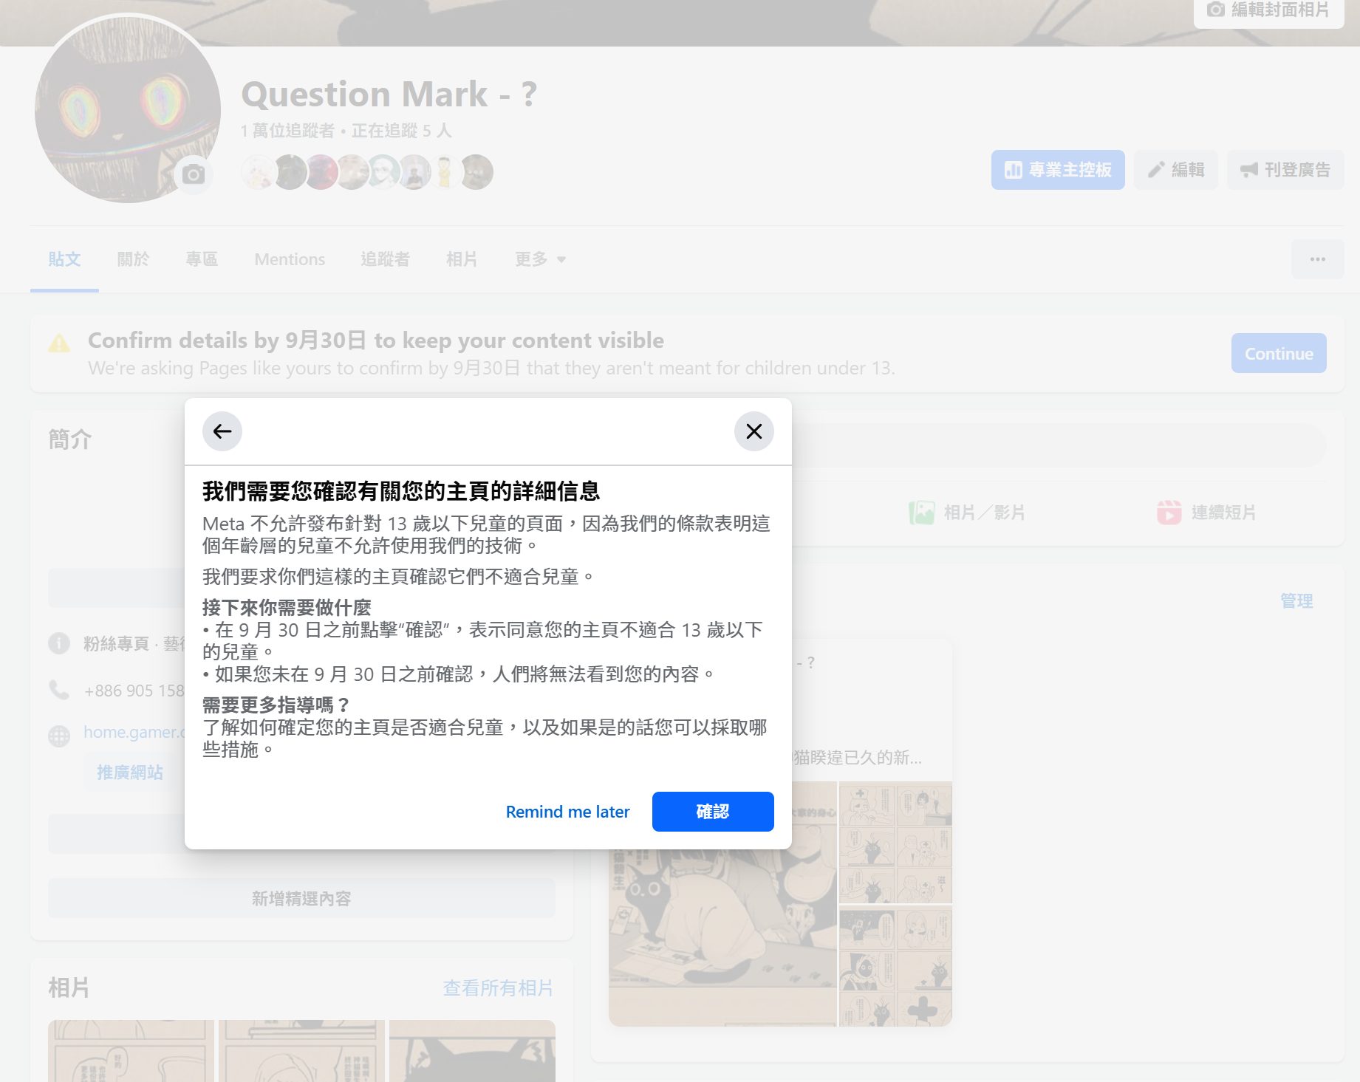Click the yellow warning triangle icon
Screen dimensions: 1360x1082
tap(59, 343)
